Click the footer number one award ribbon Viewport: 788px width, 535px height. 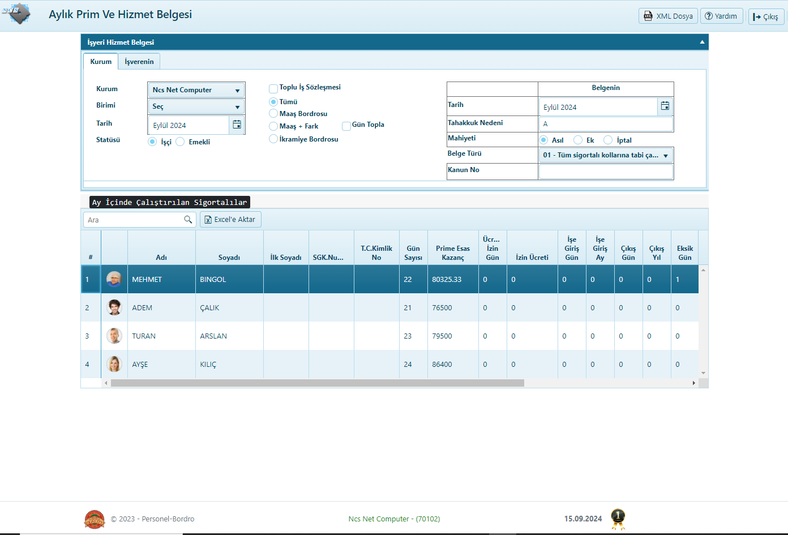pyautogui.click(x=618, y=519)
